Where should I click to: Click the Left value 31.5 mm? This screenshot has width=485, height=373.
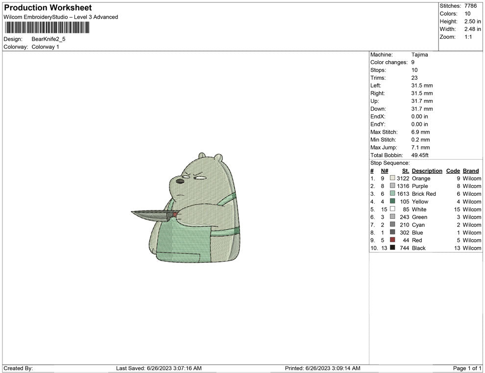(x=422, y=86)
